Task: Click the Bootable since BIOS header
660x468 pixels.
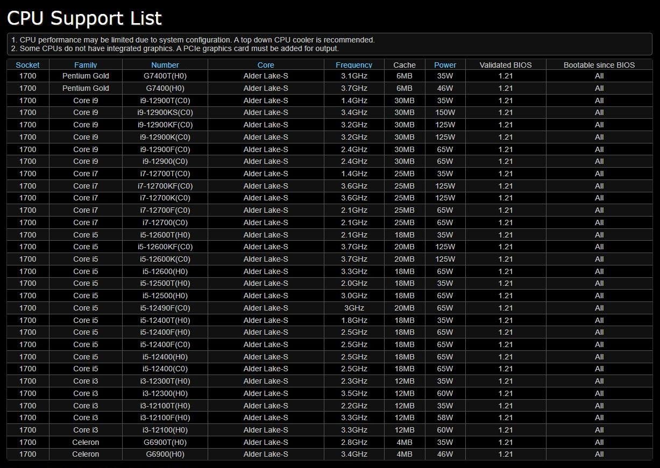Action: 599,65
